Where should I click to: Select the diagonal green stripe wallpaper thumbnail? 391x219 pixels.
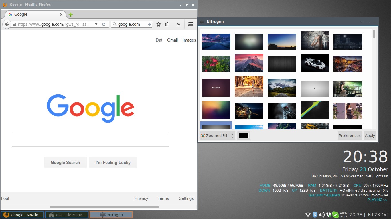point(315,110)
